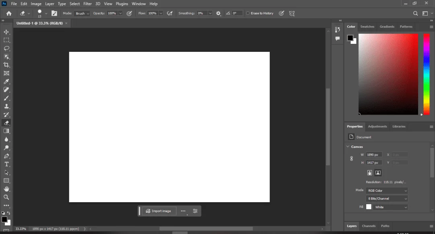Switch to the Swatches tab

367,27
